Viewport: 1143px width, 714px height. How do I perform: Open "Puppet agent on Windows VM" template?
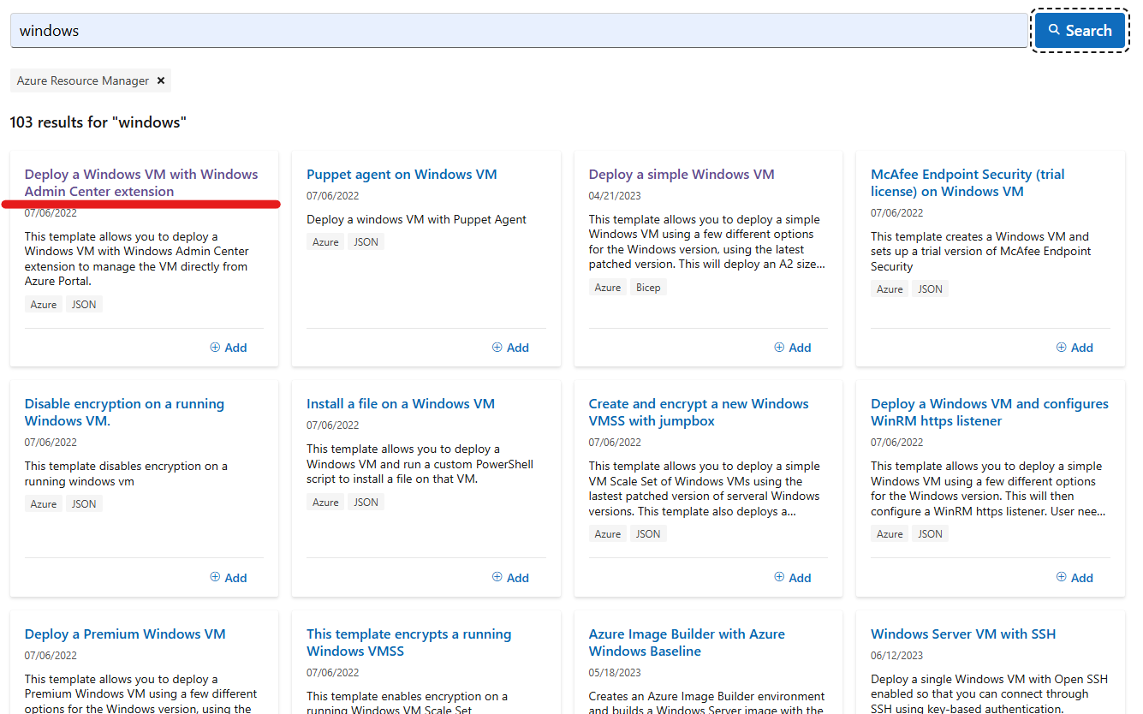point(402,174)
